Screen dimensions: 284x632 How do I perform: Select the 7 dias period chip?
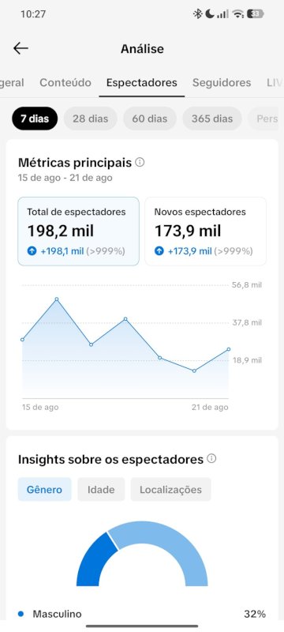click(35, 118)
